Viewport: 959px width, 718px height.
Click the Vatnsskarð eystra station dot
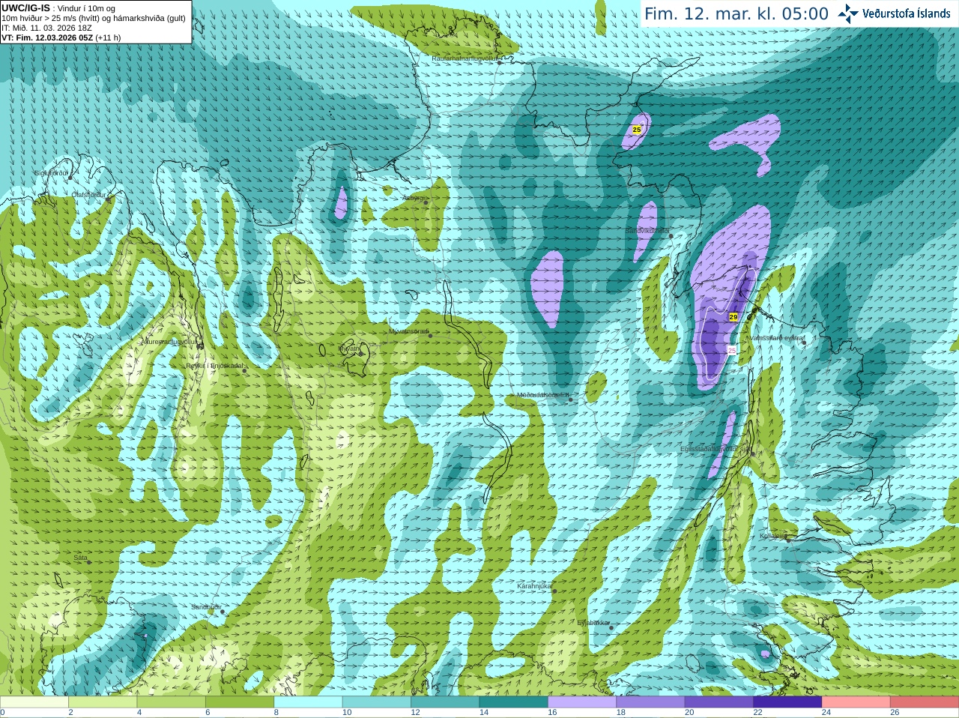pyautogui.click(x=804, y=342)
